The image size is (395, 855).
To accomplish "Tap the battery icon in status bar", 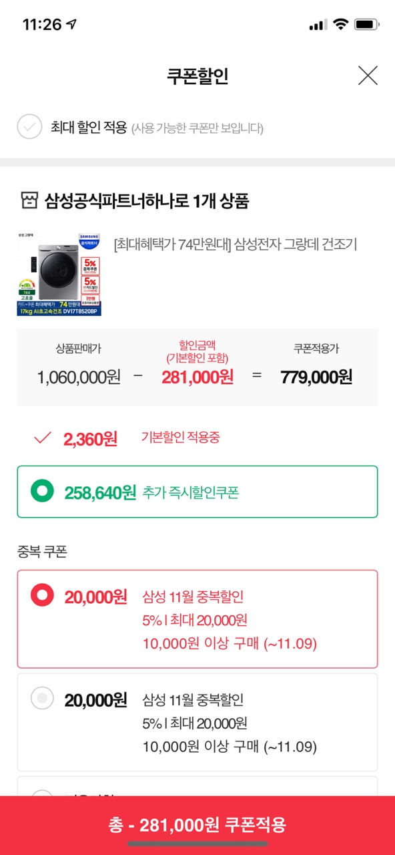I will coord(366,25).
